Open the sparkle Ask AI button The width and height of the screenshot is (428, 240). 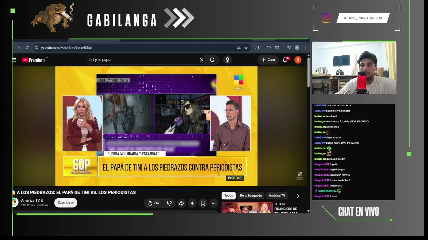[192, 203]
